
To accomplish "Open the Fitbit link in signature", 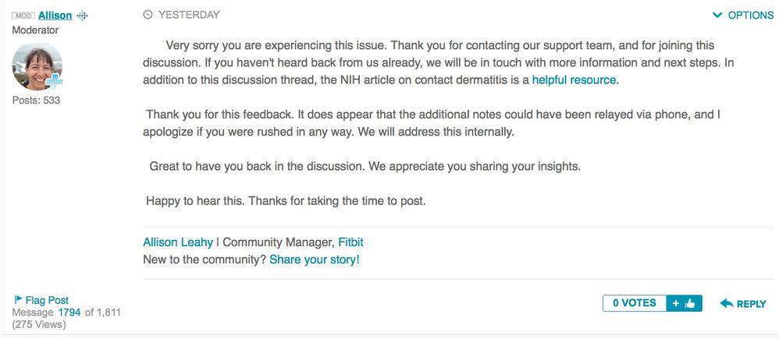I will point(350,242).
